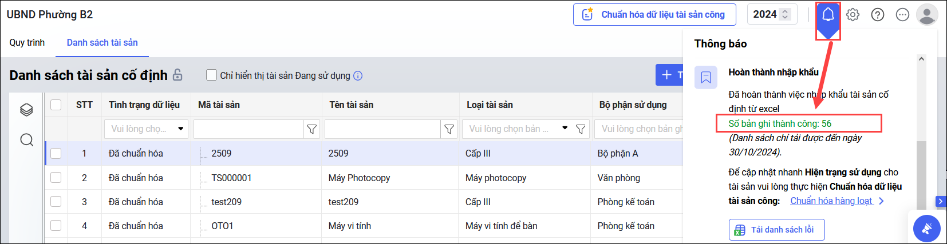Switch to the Quy trình tab

[27, 42]
